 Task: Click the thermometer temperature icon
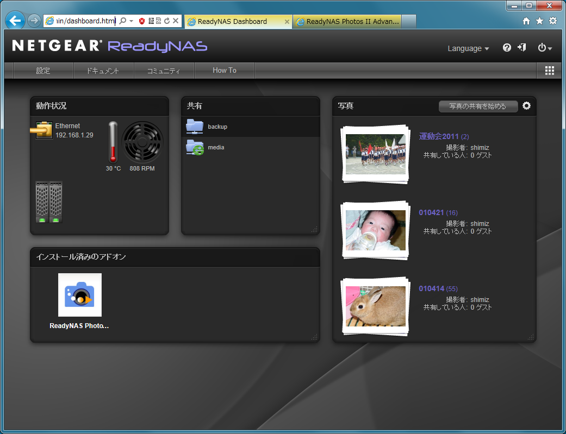[x=113, y=142]
